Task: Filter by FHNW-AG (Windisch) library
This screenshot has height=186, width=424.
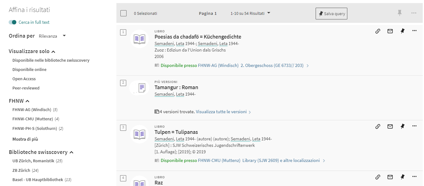Action: point(32,110)
